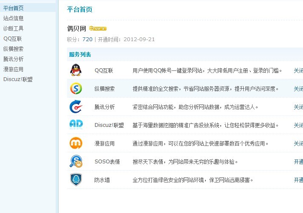303x213 pixels.
Task: Click the QQ互联 name in the service list
Action: point(104,70)
